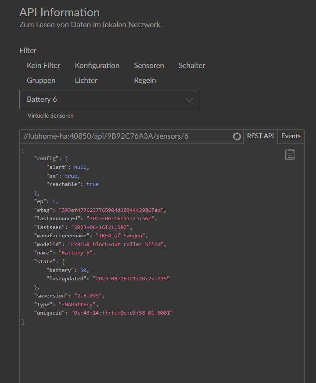Click the "state" key in JSON

44,261
